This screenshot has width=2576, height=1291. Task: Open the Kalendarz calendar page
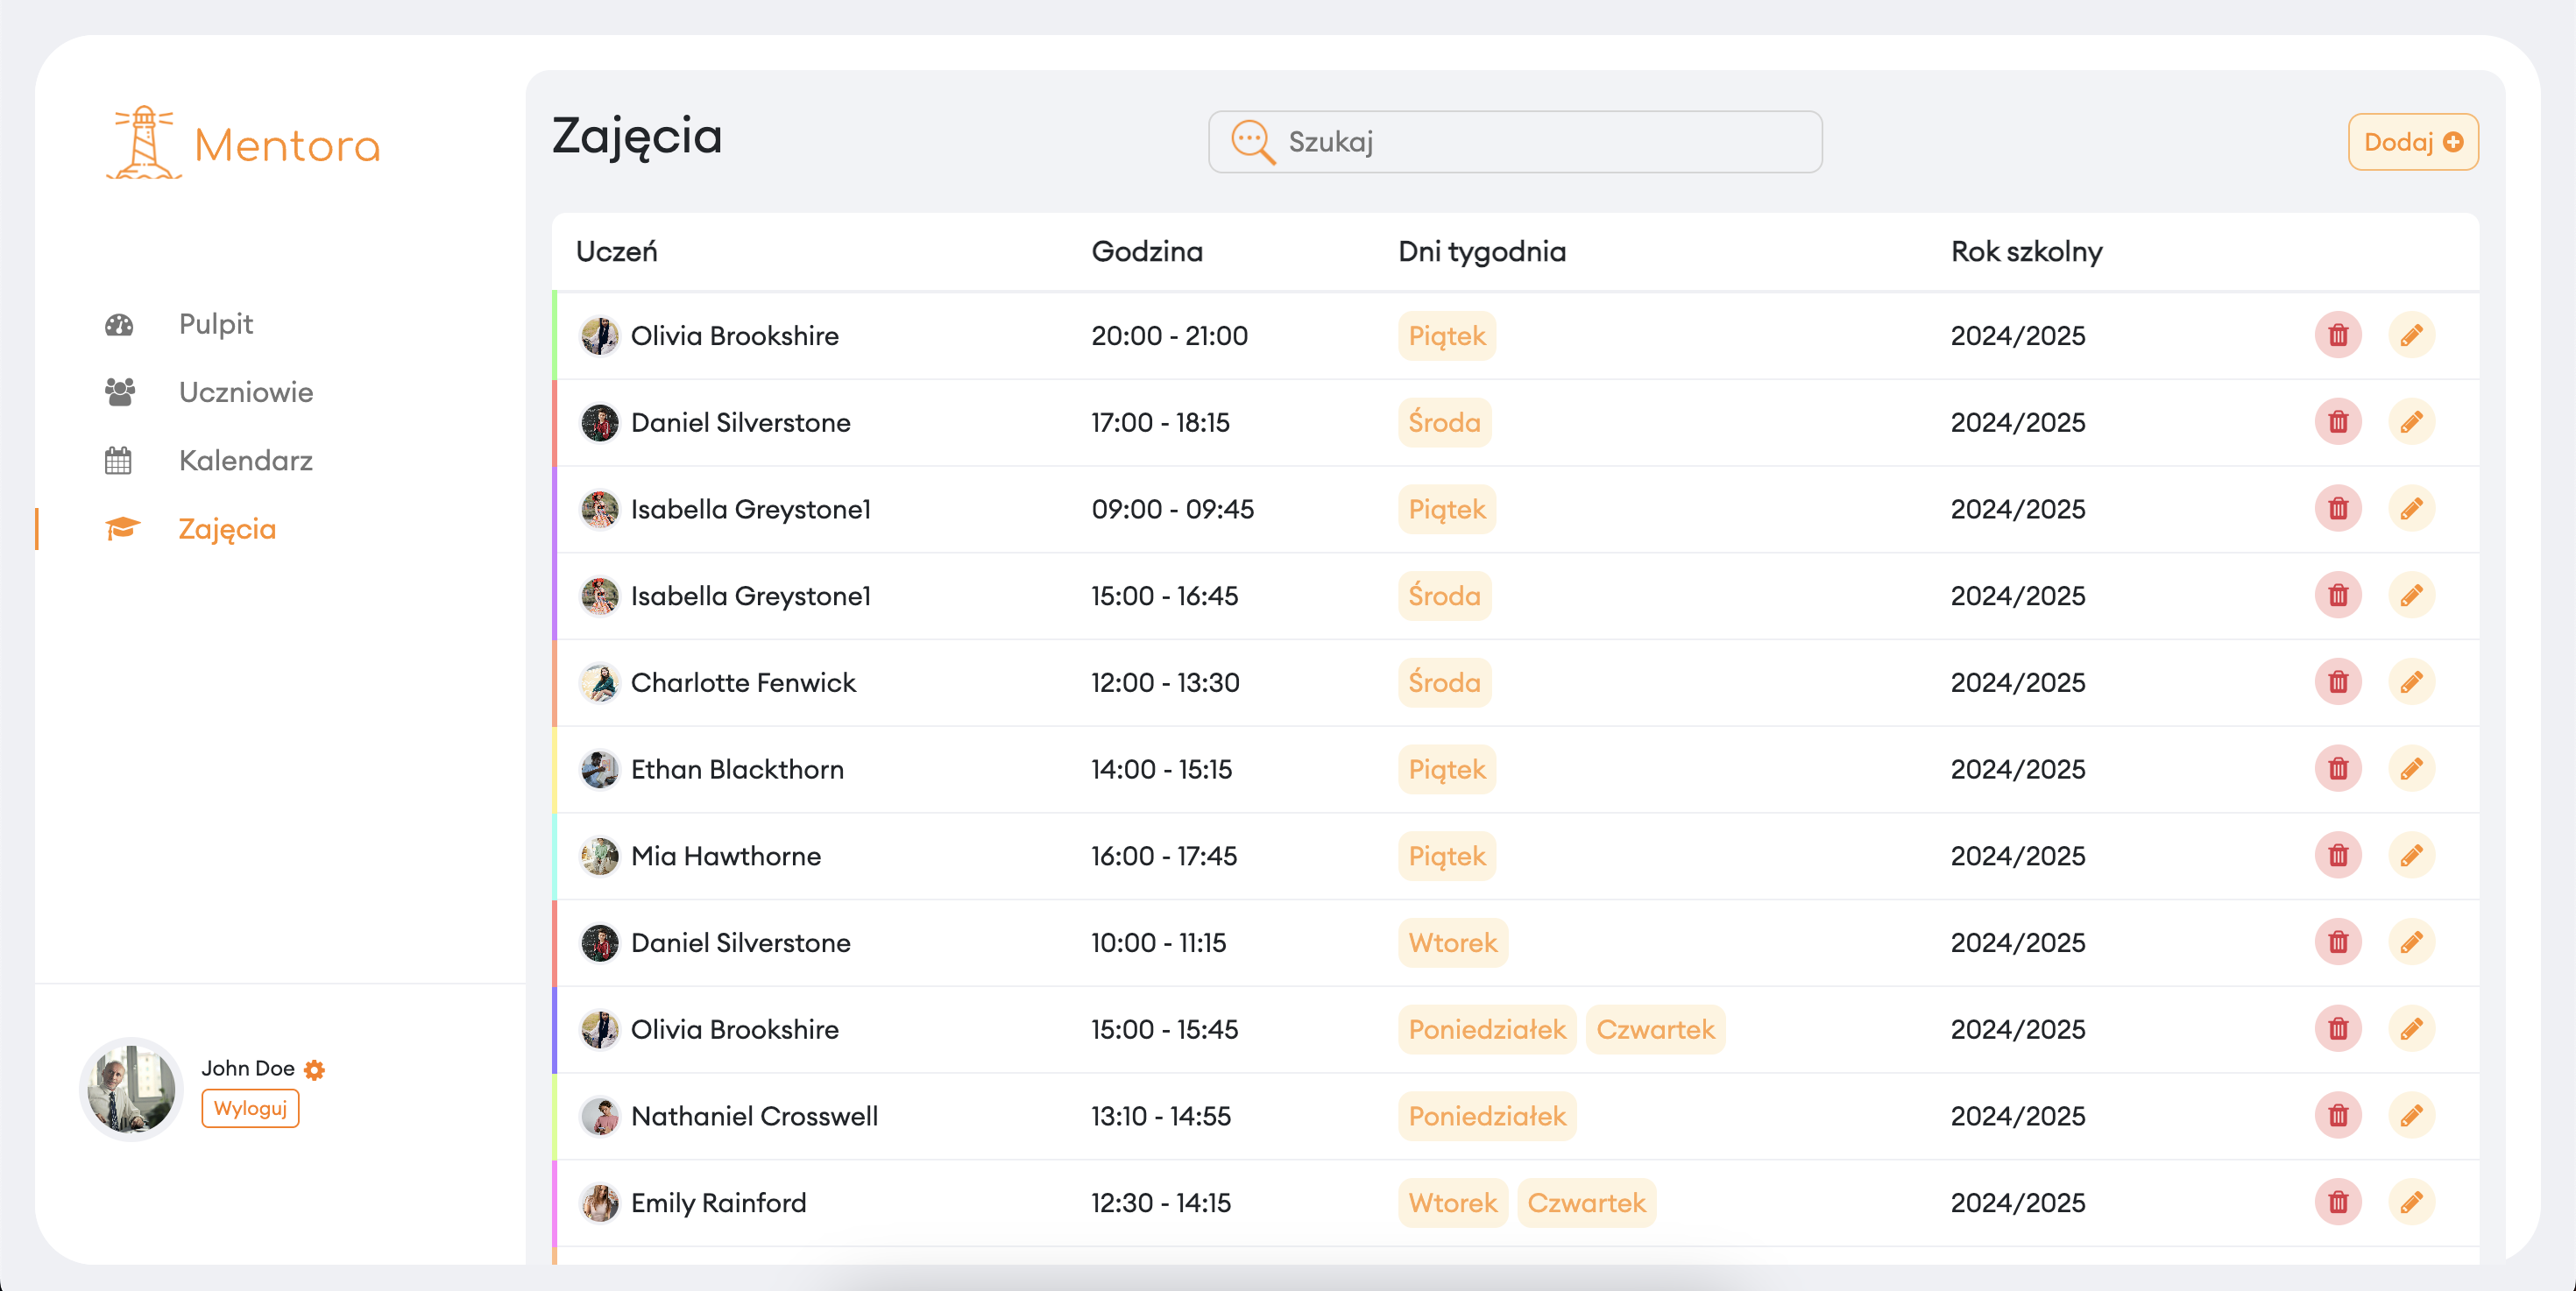245,461
